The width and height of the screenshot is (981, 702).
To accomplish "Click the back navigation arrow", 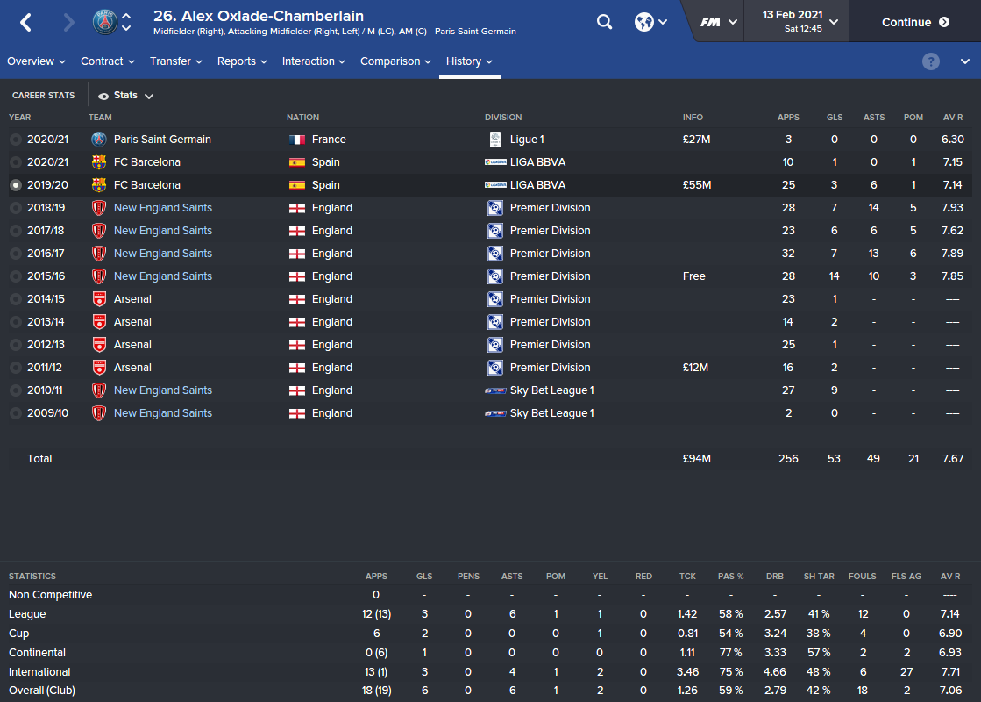I will tap(25, 22).
